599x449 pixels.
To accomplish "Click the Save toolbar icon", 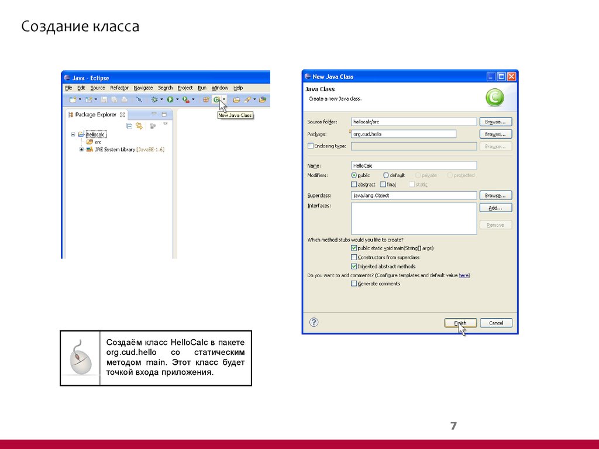I will point(104,99).
